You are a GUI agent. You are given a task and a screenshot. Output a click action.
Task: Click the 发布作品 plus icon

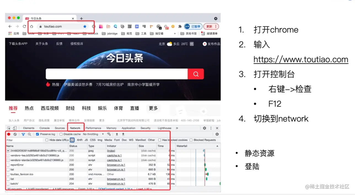205,44
